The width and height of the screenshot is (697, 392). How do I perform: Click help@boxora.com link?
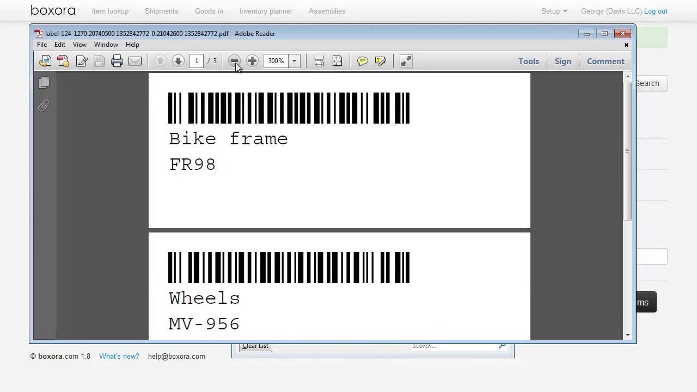tap(176, 356)
